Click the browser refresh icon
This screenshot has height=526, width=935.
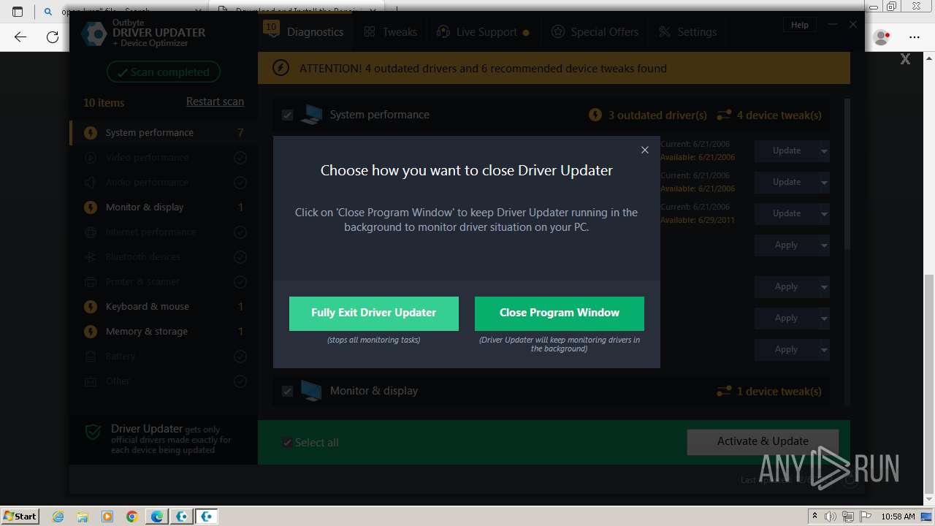tap(53, 37)
